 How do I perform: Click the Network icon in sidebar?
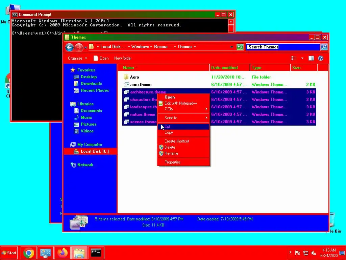[x=73, y=165]
